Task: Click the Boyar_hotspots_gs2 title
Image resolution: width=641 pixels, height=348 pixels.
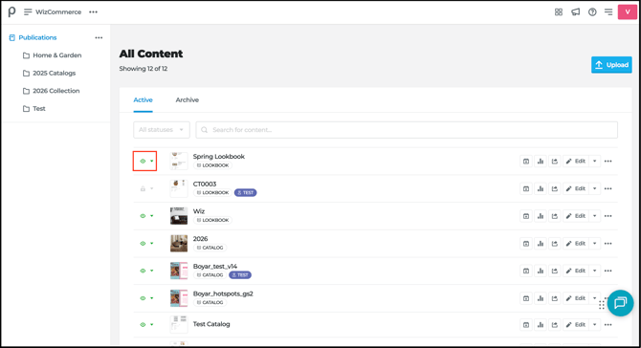Action: (x=223, y=294)
